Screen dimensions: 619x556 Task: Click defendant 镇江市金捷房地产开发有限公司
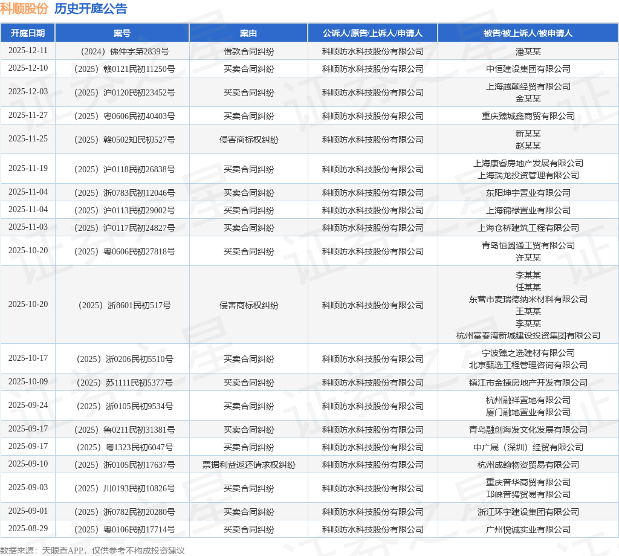(528, 383)
